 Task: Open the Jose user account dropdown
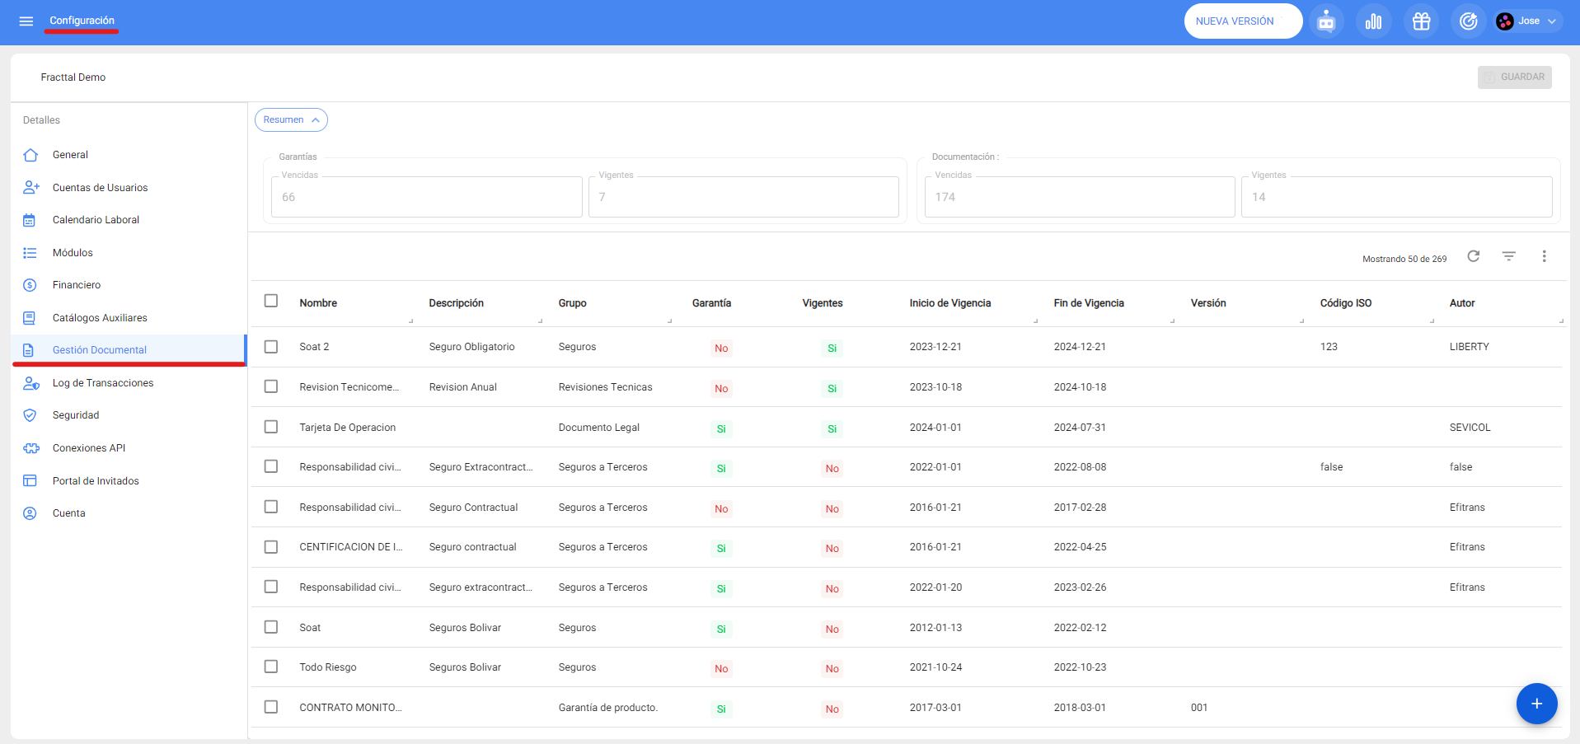(1528, 21)
